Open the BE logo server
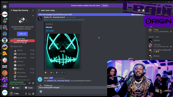This screenshot has height=97, width=173. [x=5, y=67]
